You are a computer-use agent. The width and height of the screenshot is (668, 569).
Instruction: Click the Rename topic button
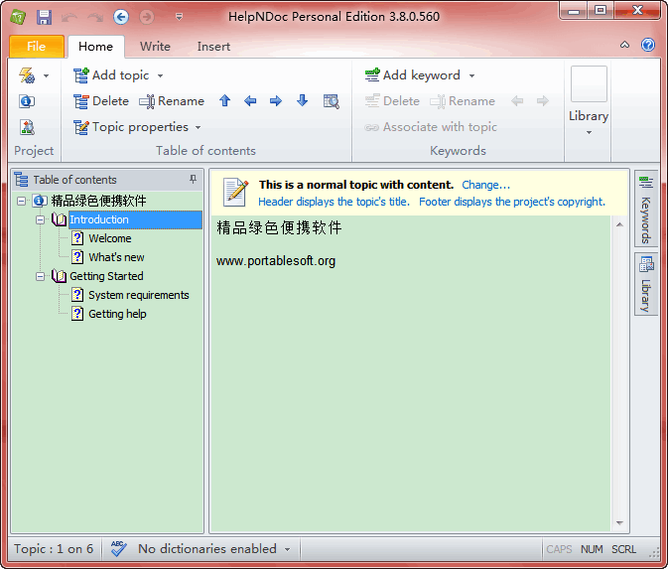[x=172, y=101]
